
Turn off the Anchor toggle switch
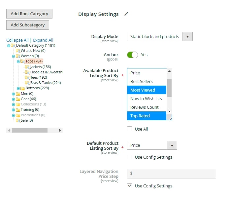point(132,55)
